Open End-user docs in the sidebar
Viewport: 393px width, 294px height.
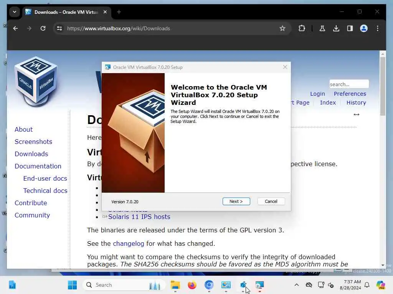(x=45, y=178)
